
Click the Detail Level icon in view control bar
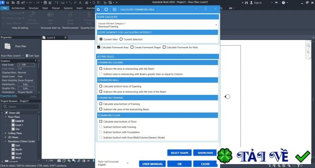click(59, 161)
